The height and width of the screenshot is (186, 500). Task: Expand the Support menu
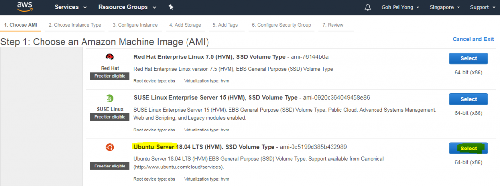tap(482, 7)
